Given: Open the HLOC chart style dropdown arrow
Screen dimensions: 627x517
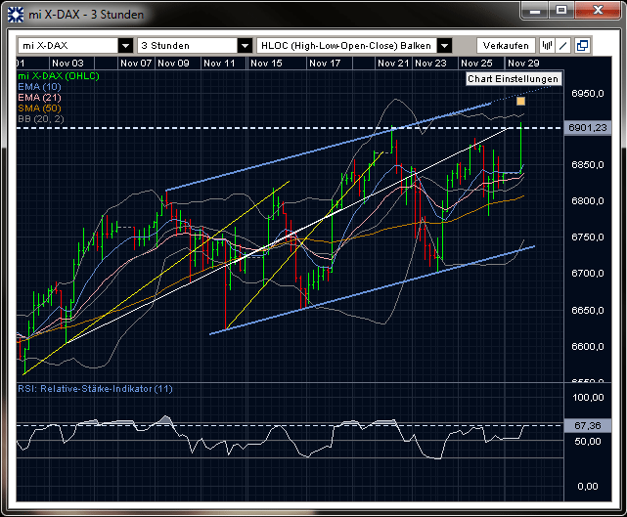Looking at the screenshot, I should click(x=444, y=46).
